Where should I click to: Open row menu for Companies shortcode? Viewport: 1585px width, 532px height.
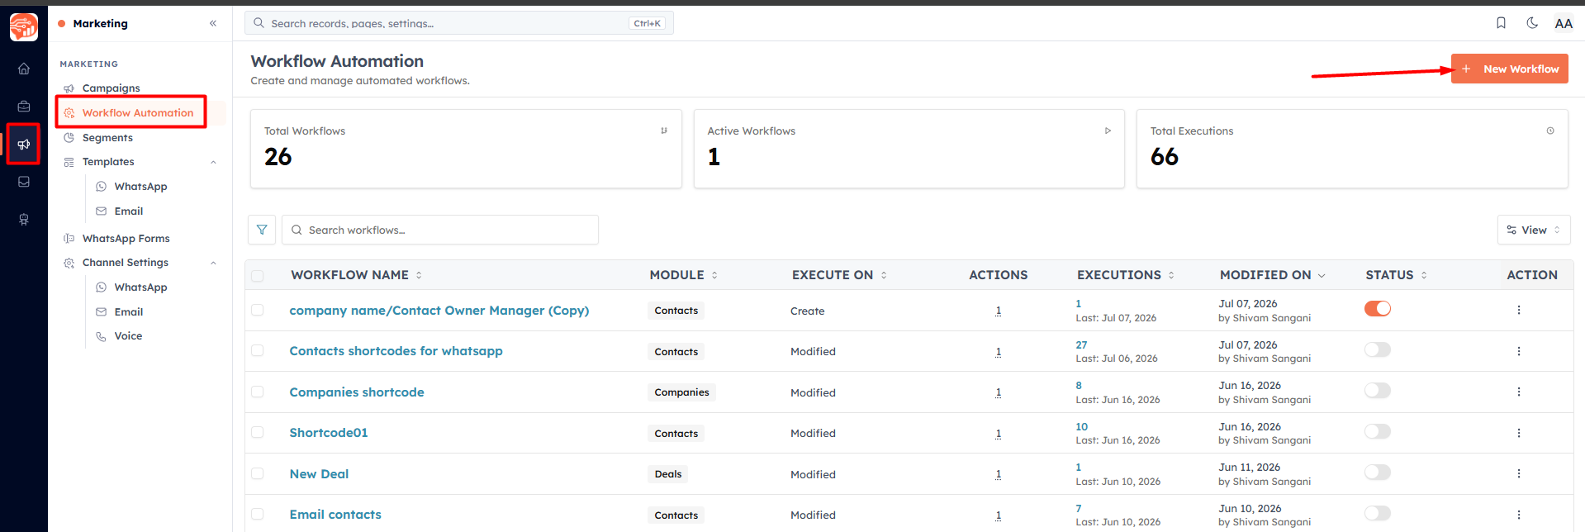(x=1518, y=392)
